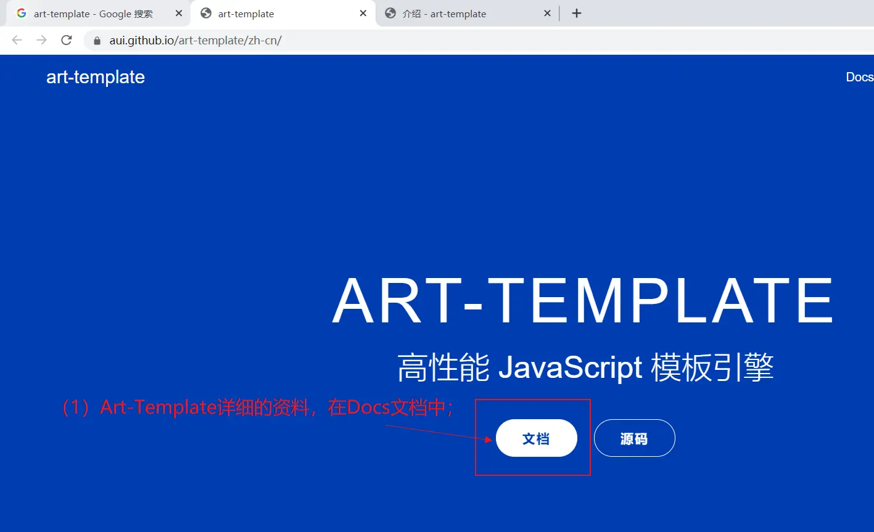Click the Google favicon on first tab
The width and height of the screenshot is (874, 532).
(x=22, y=14)
